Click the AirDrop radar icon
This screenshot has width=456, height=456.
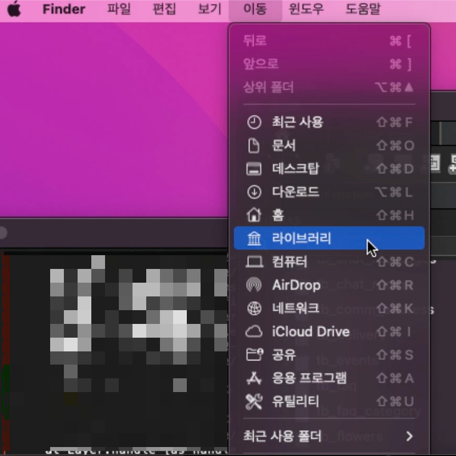[x=254, y=285]
